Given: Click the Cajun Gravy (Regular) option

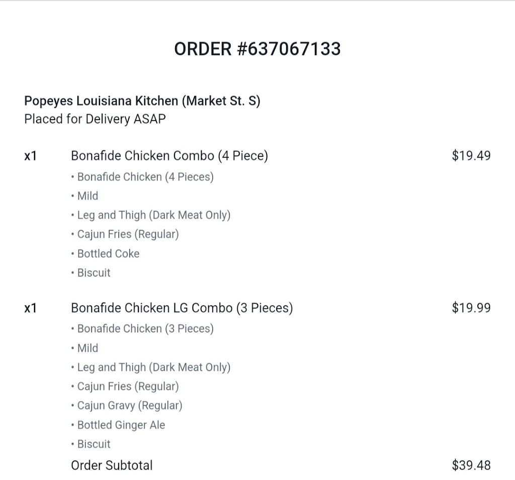Looking at the screenshot, I should point(127,406).
